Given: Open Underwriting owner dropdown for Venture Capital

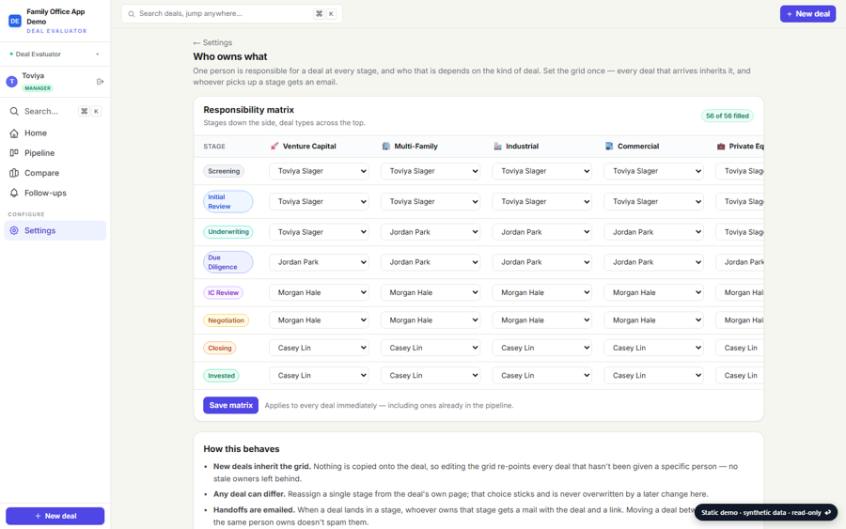Looking at the screenshot, I should [x=319, y=232].
